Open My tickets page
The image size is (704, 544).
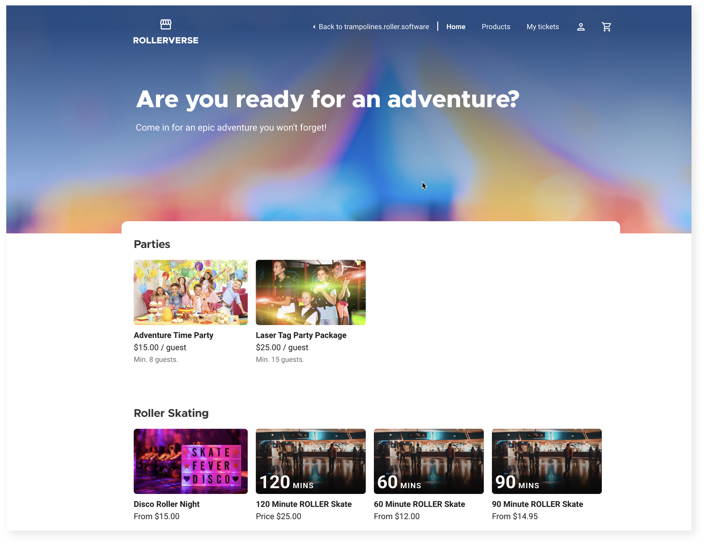[x=542, y=27]
